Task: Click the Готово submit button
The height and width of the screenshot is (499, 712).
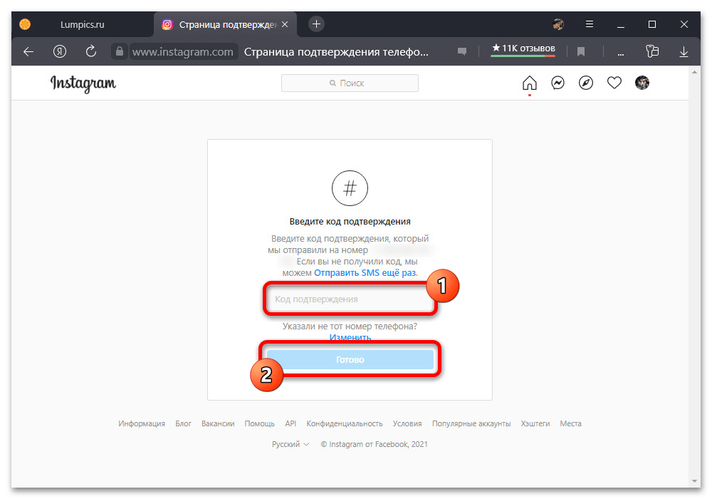Action: click(x=350, y=360)
